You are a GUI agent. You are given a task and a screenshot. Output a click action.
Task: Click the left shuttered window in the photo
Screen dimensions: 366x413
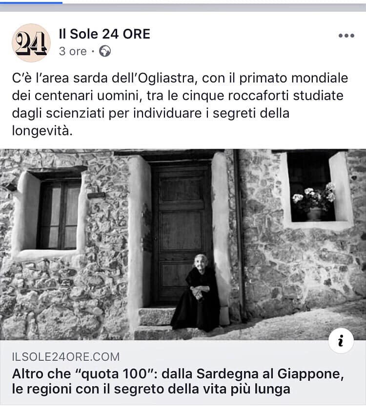(x=60, y=215)
